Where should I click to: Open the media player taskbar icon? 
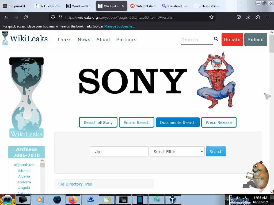tap(40, 200)
